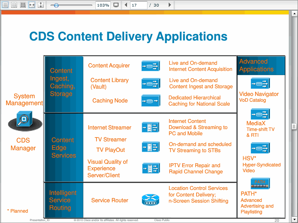Screen dimensions: 298x223
Task: Enter full screen presentation mode
Action: coord(116,5)
